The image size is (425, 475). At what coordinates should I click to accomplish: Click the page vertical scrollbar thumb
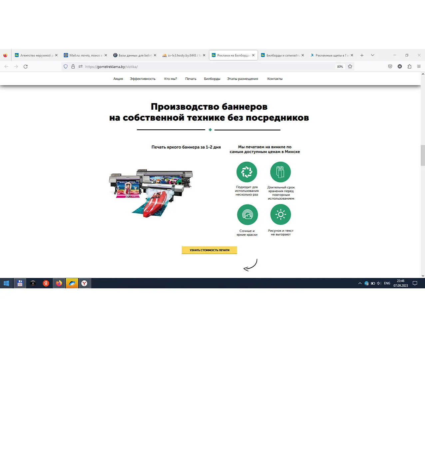423,155
